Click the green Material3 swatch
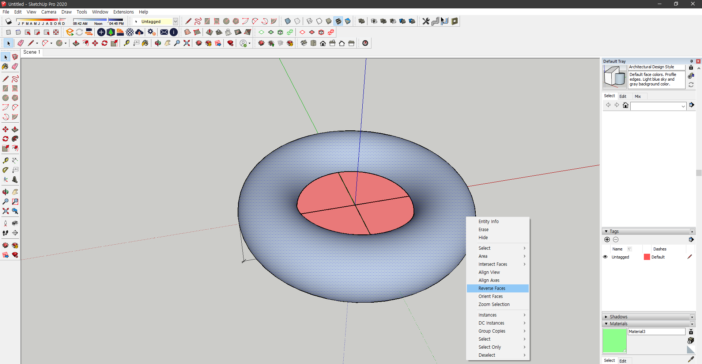Viewport: 702px width, 364px height. (x=615, y=341)
